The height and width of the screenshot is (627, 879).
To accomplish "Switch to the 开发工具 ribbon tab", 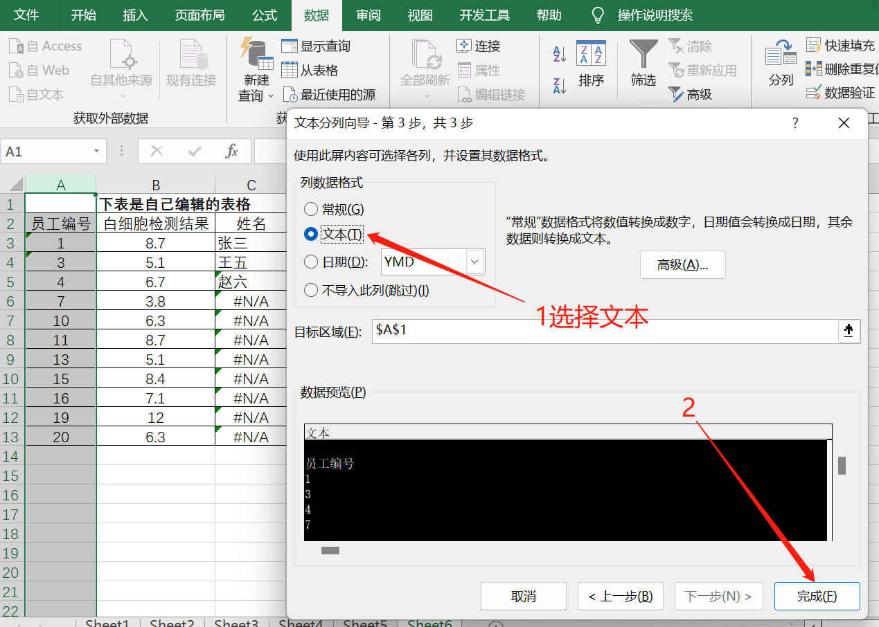I will [x=485, y=15].
